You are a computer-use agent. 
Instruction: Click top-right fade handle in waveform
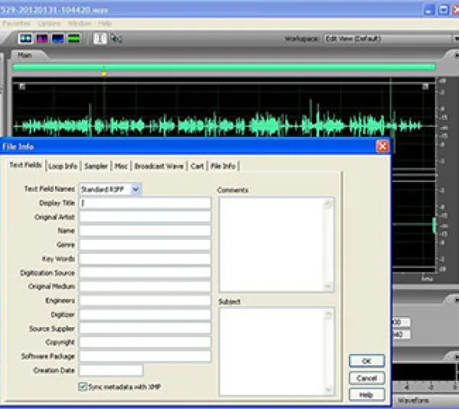(425, 86)
